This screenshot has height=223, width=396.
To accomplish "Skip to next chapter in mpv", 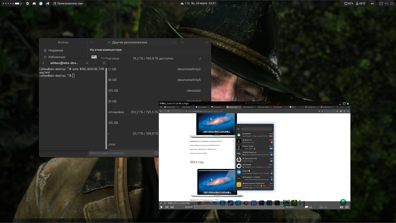I will click(172, 207).
